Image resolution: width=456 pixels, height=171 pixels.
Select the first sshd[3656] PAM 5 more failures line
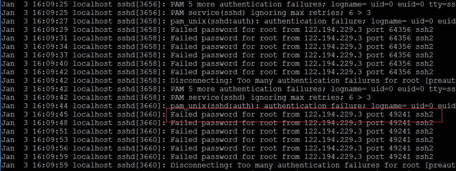point(228,4)
